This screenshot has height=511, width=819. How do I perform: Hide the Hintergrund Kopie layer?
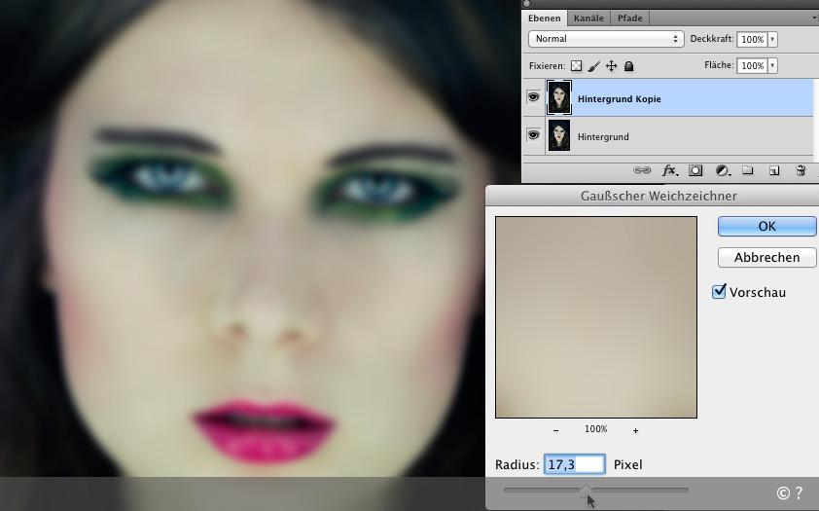pyautogui.click(x=533, y=97)
